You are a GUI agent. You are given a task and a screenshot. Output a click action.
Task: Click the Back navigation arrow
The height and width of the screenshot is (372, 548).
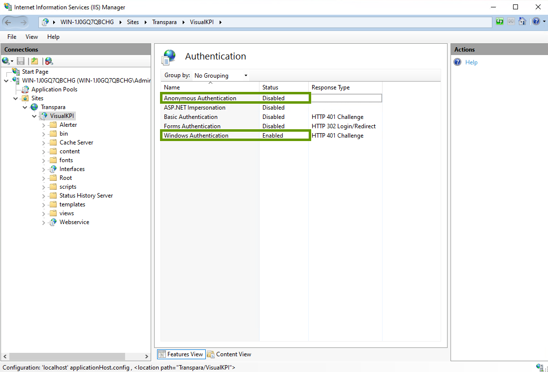click(9, 22)
